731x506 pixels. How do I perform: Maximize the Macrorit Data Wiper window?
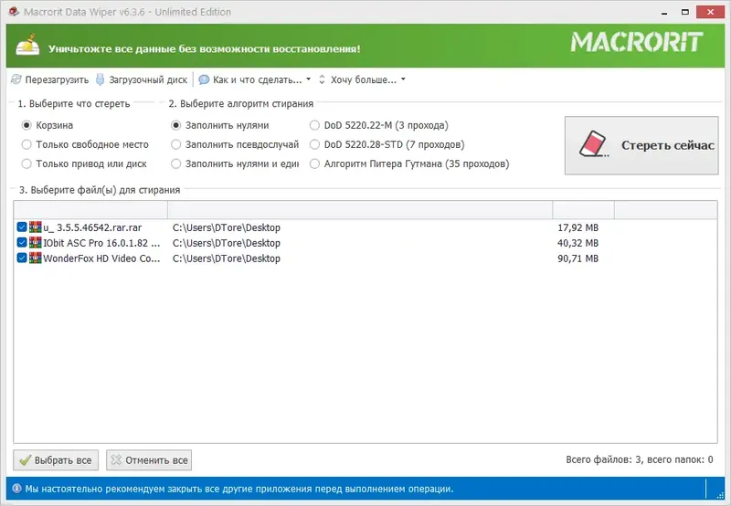click(x=684, y=12)
